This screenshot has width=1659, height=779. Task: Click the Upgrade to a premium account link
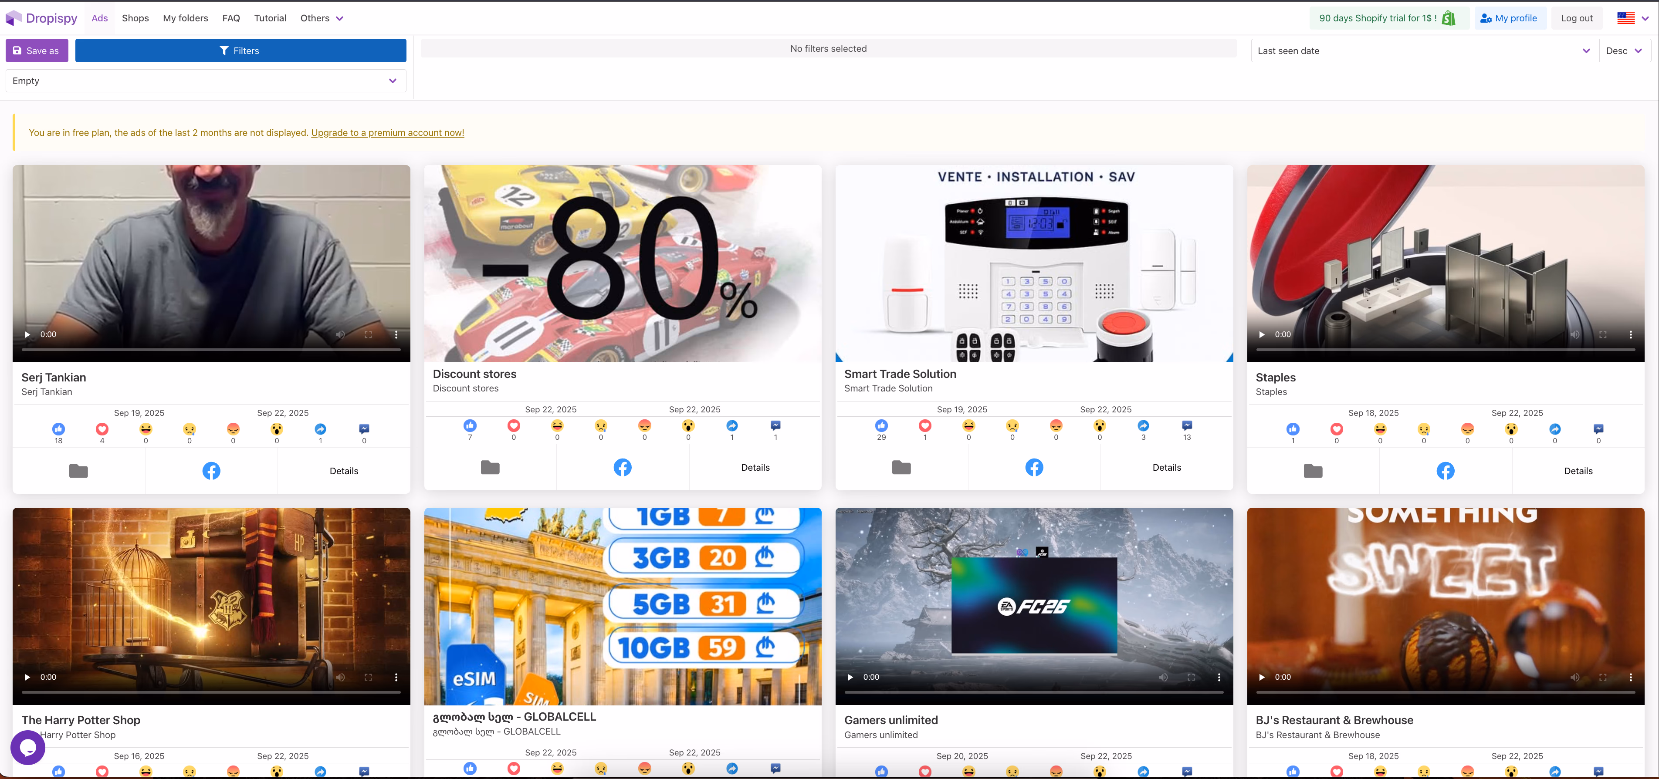tap(387, 132)
